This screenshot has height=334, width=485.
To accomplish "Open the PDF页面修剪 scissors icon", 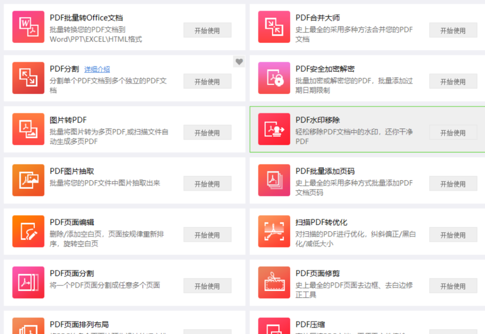I will (274, 282).
